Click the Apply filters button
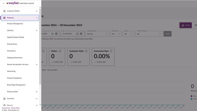197x111 pixels. (167, 34)
